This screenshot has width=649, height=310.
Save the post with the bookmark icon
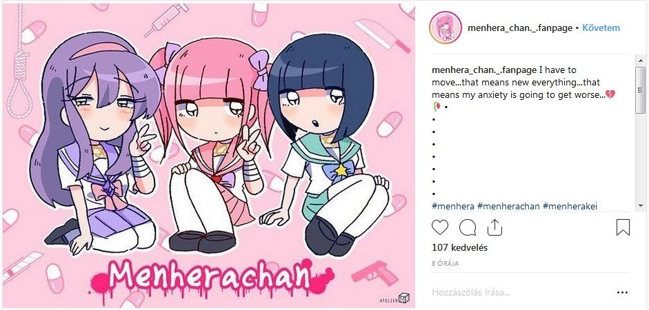click(x=623, y=227)
